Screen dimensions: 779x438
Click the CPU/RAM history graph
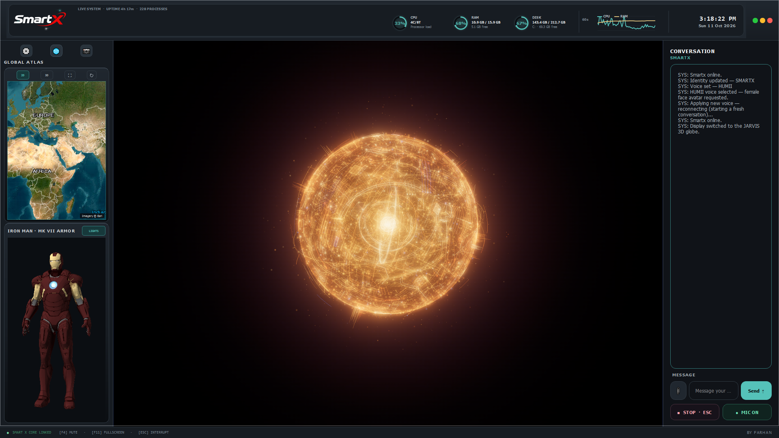pos(626,22)
